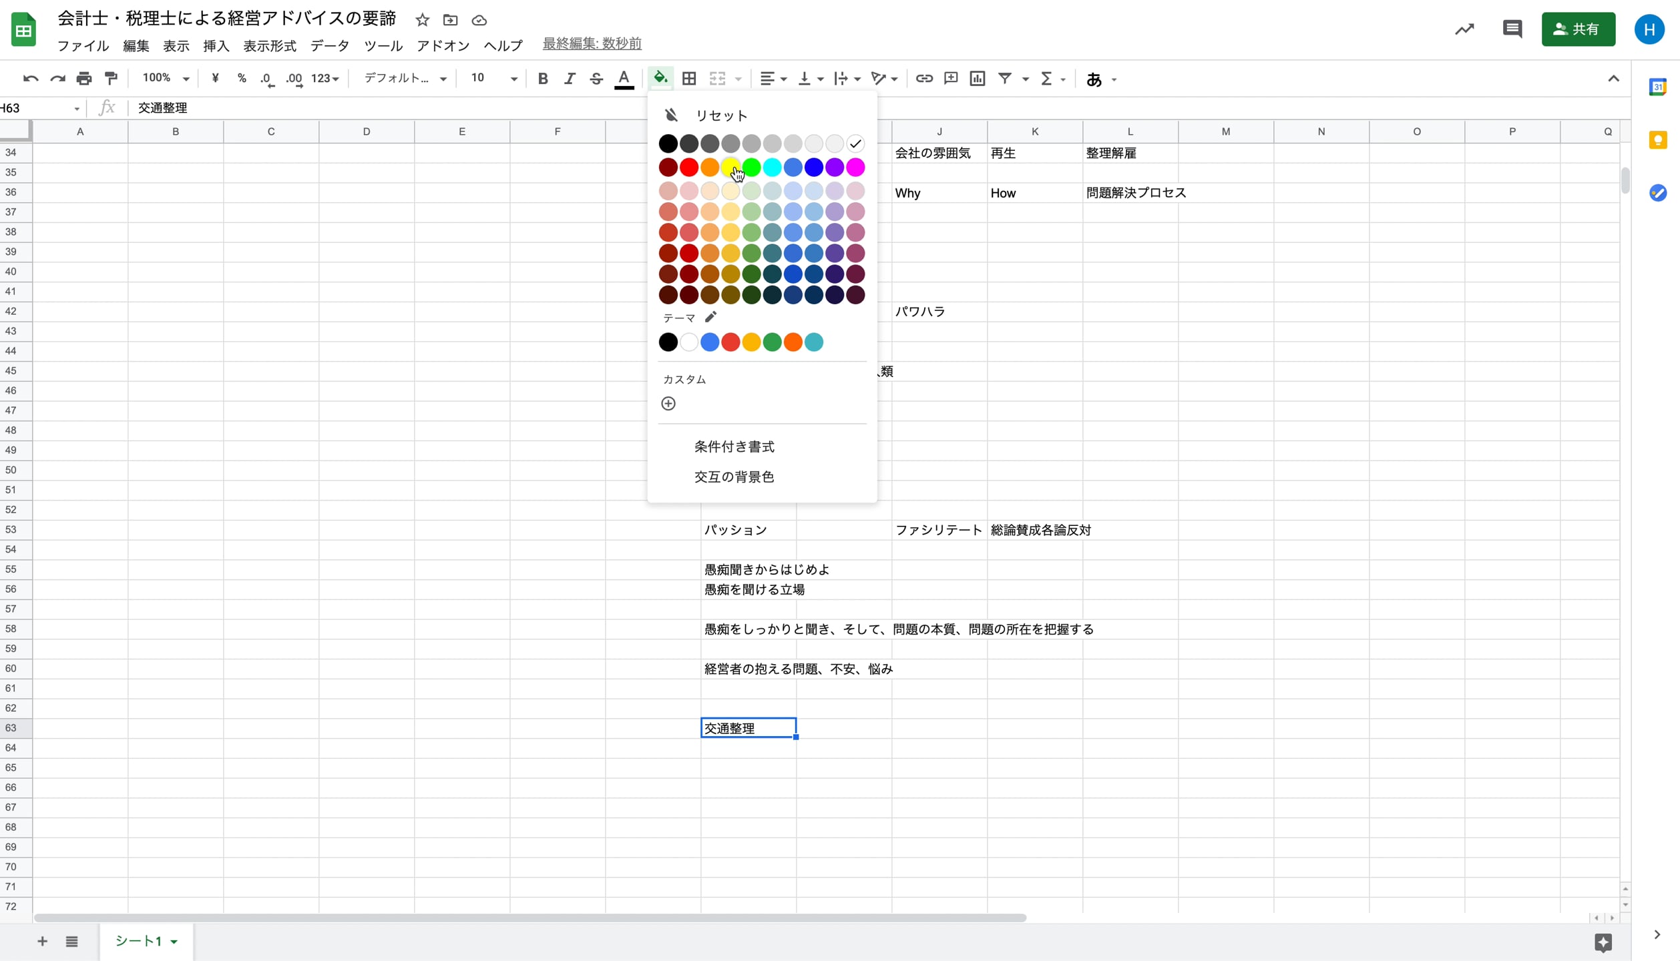1680x961 pixels.
Task: Open the insert chart icon
Action: (x=977, y=78)
